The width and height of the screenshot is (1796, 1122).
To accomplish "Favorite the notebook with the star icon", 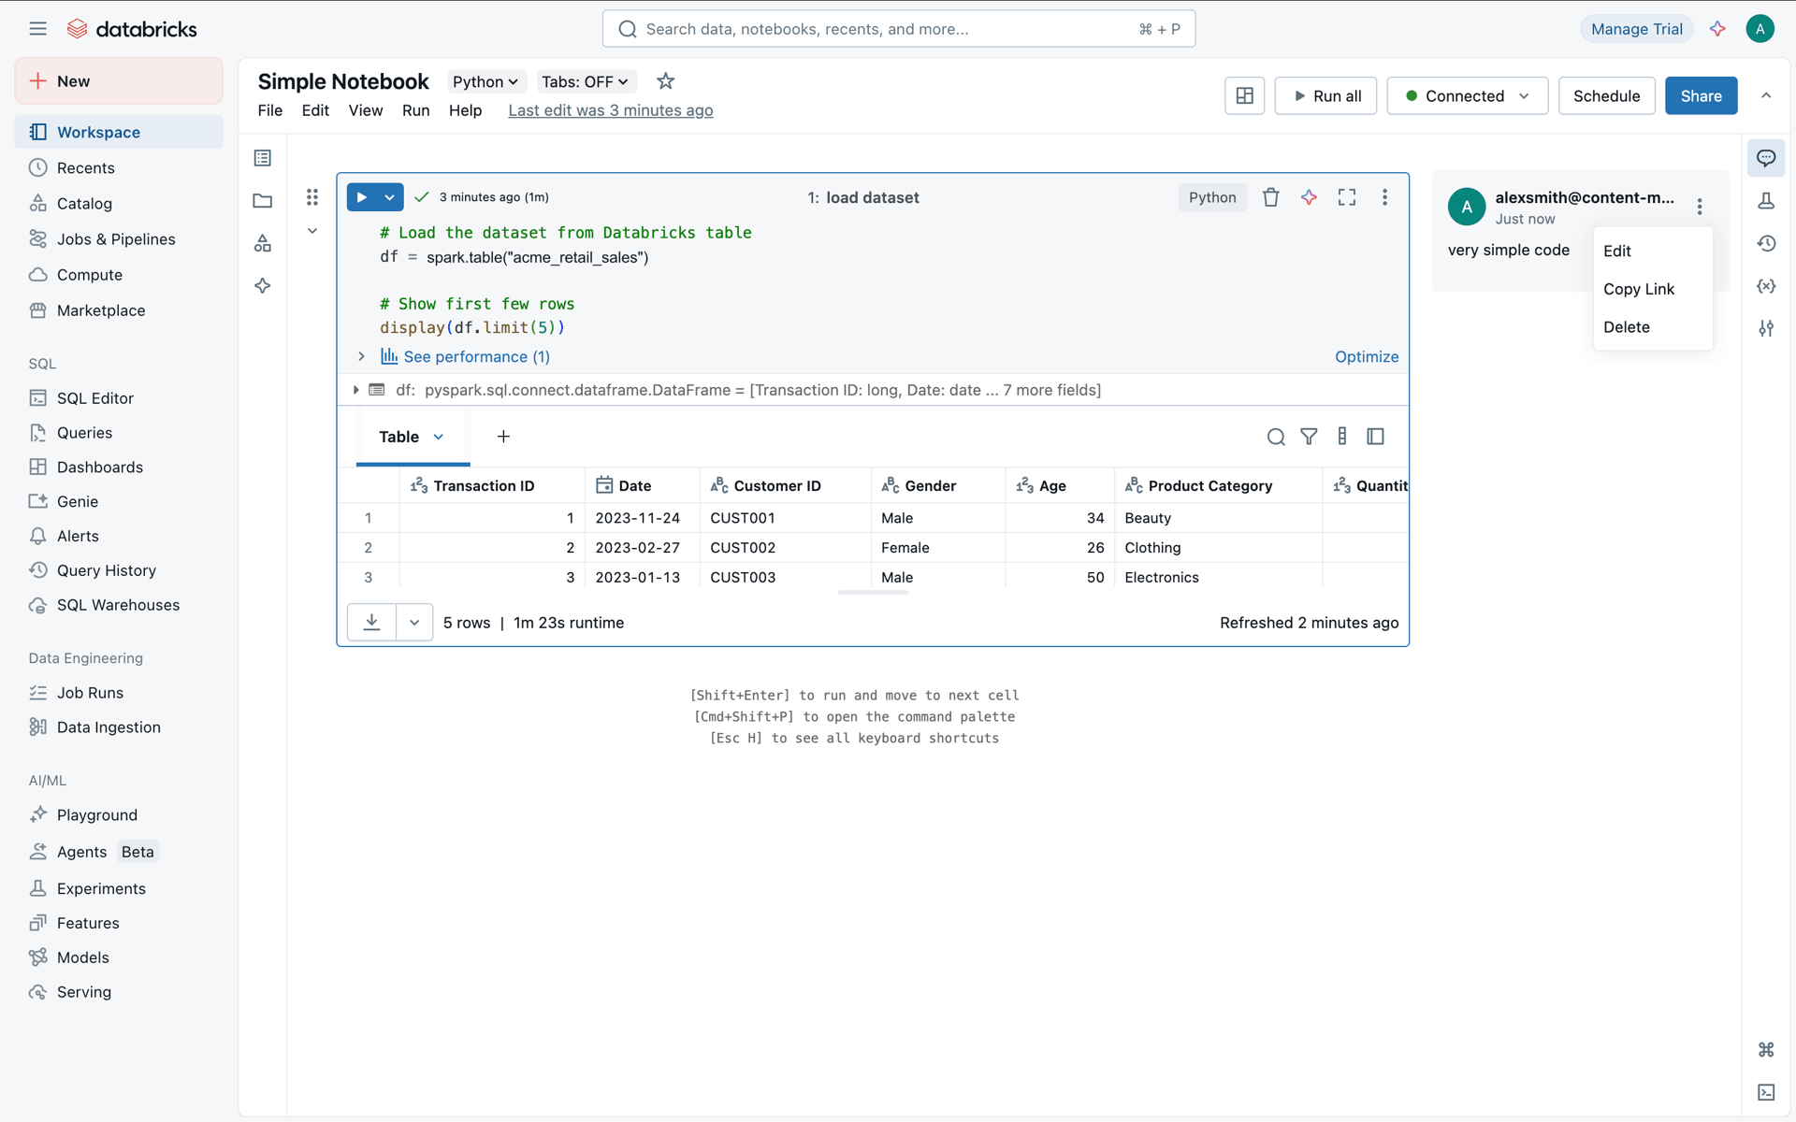I will pyautogui.click(x=665, y=81).
